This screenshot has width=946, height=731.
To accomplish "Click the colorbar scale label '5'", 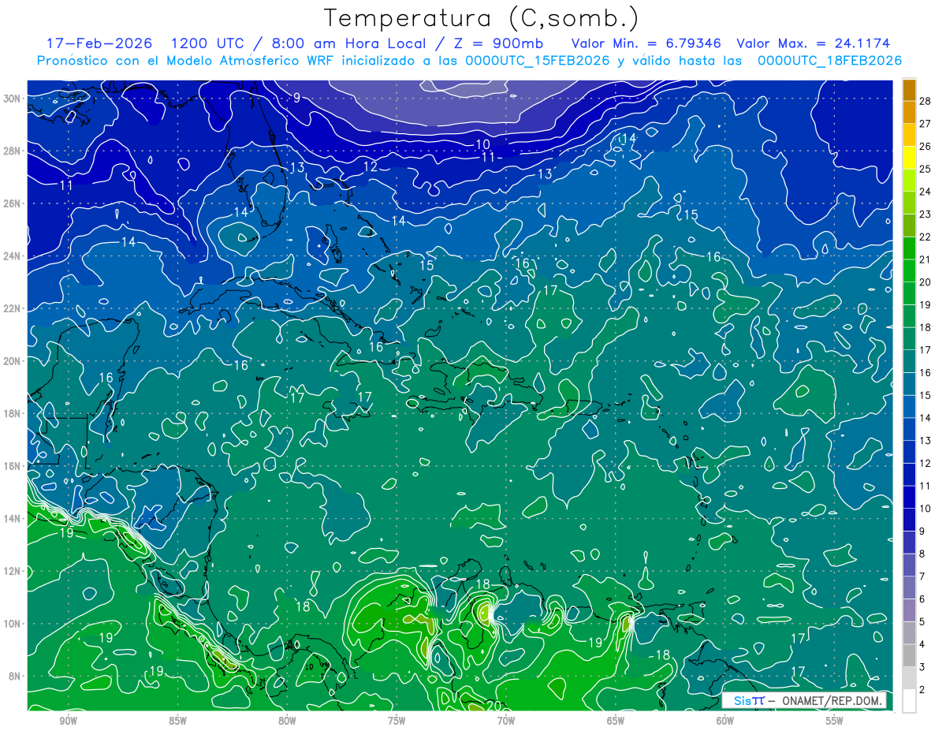I will tap(922, 621).
